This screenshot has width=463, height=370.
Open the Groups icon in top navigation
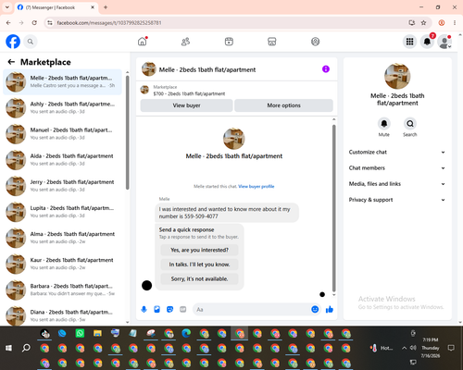pyautogui.click(x=315, y=42)
